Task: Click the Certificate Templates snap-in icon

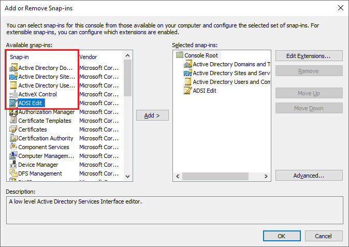Action: [x=13, y=121]
